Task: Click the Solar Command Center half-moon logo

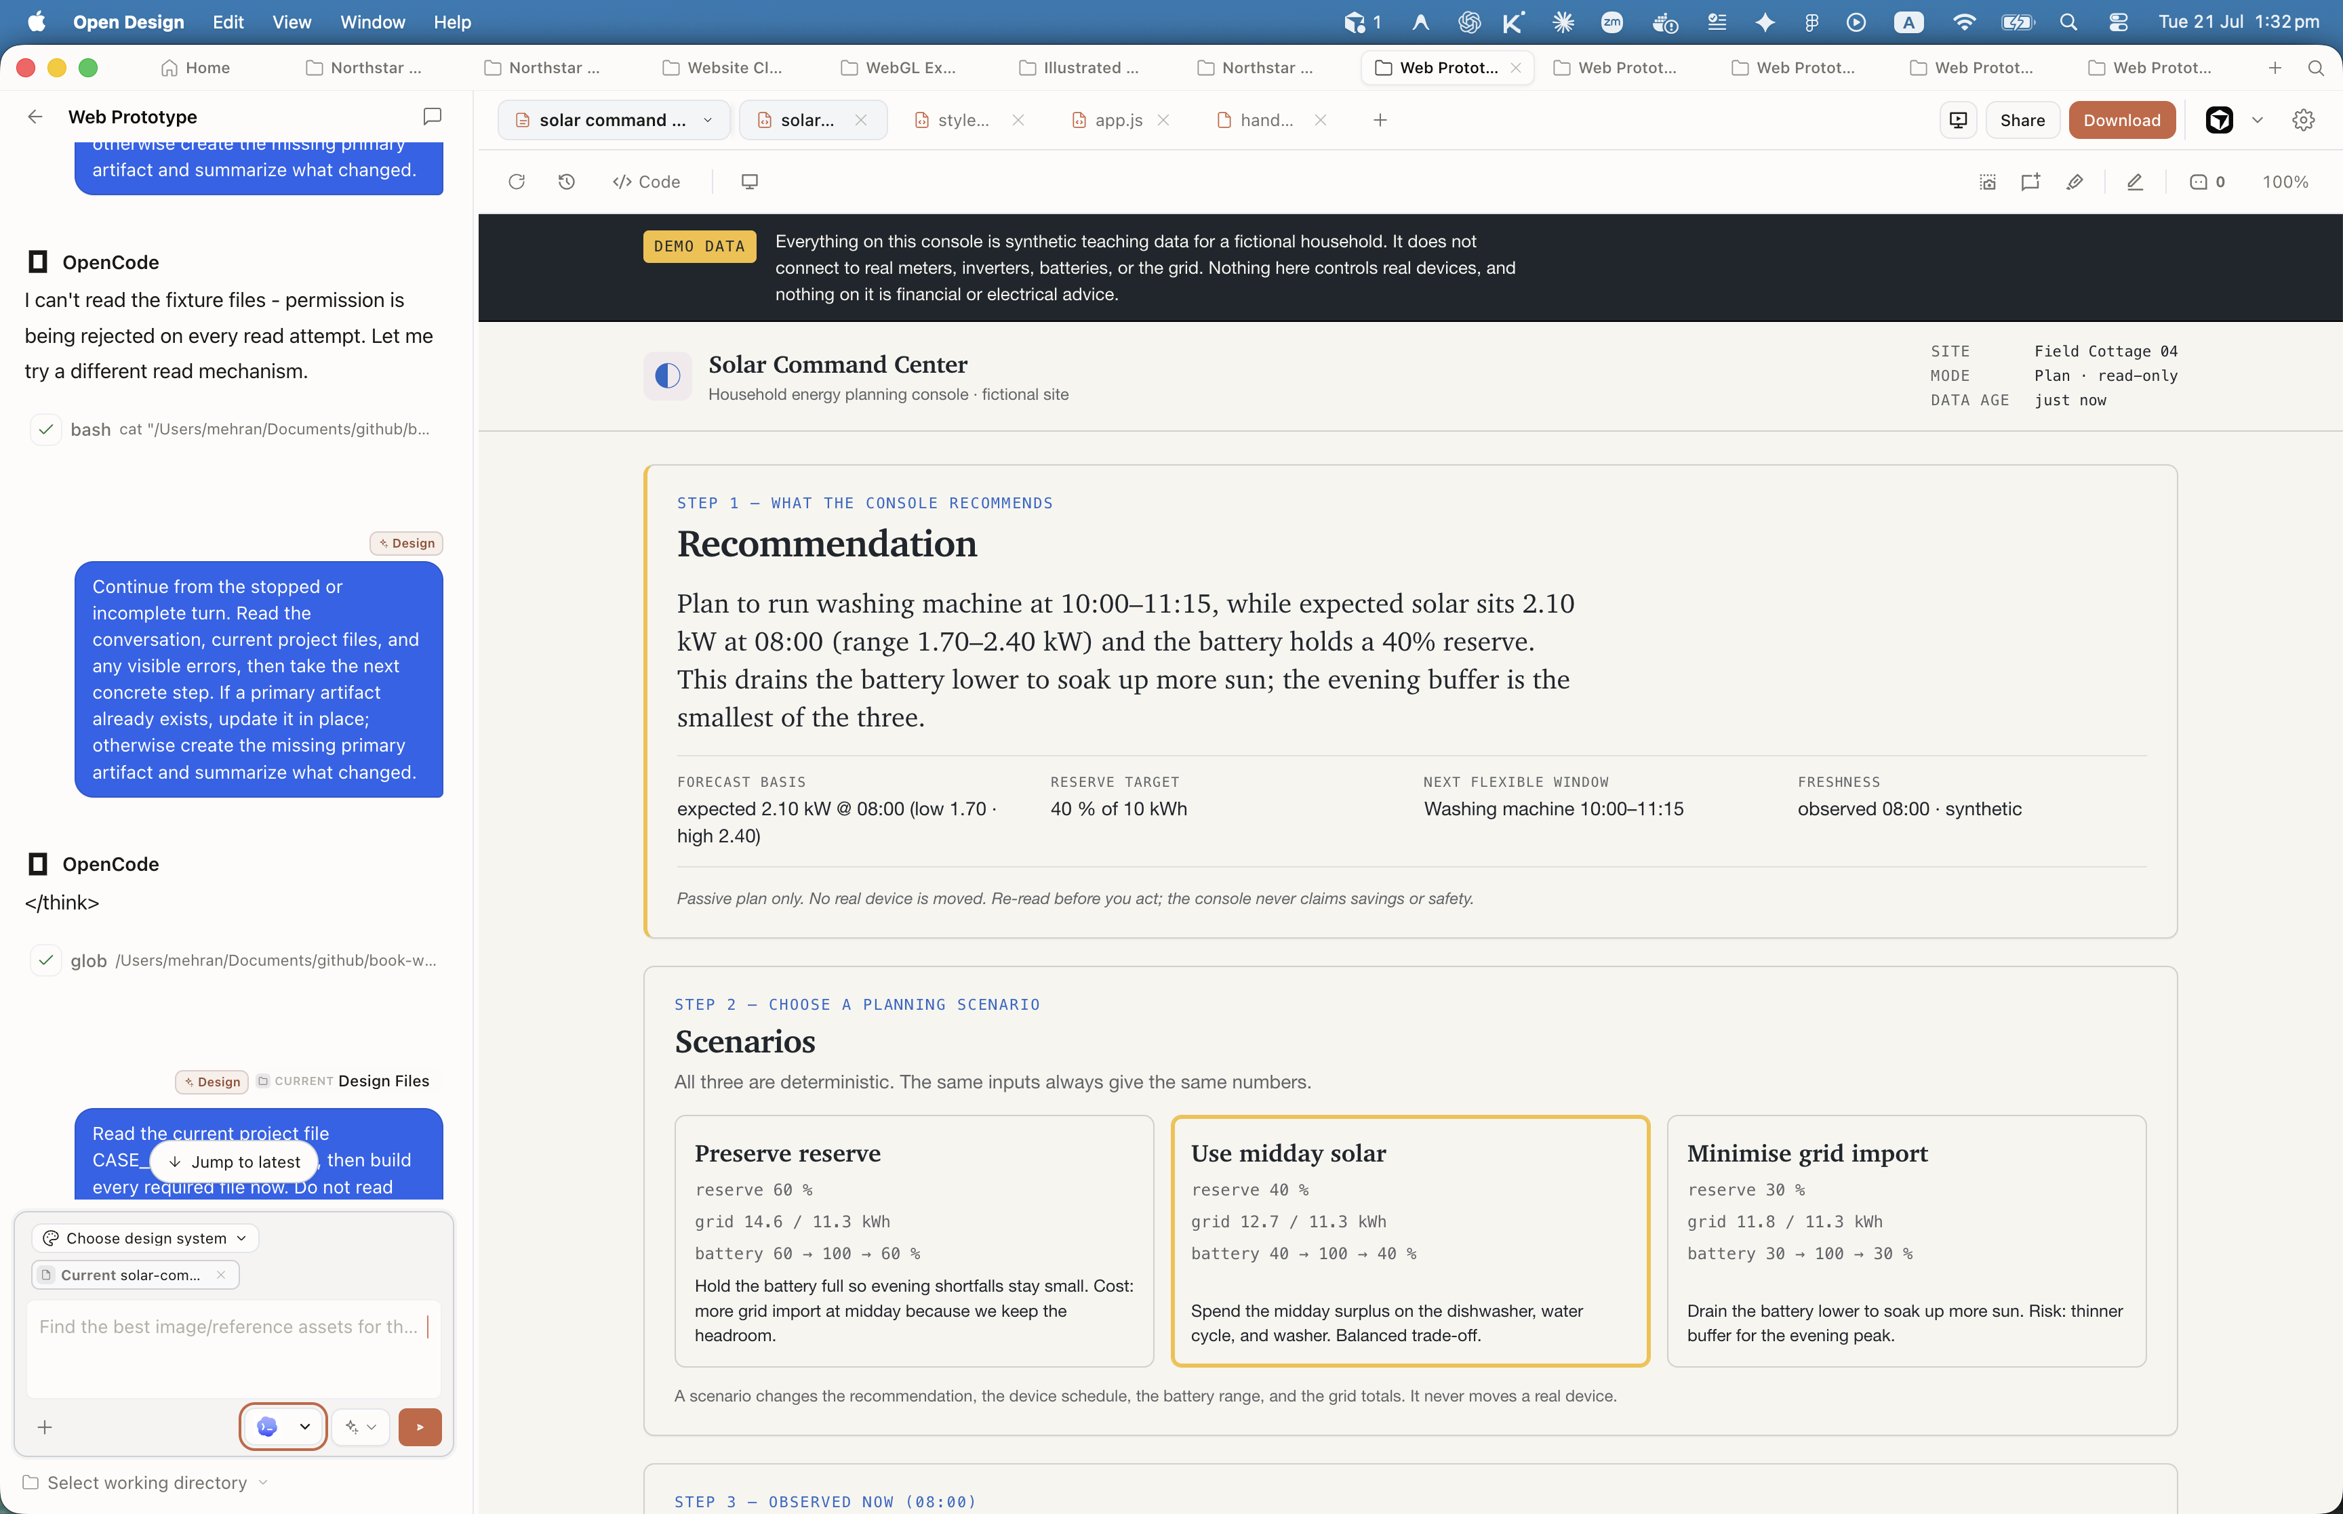Action: (668, 375)
